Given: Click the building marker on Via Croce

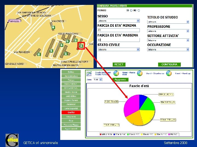Looking at the screenshot, I should click(x=53, y=27).
